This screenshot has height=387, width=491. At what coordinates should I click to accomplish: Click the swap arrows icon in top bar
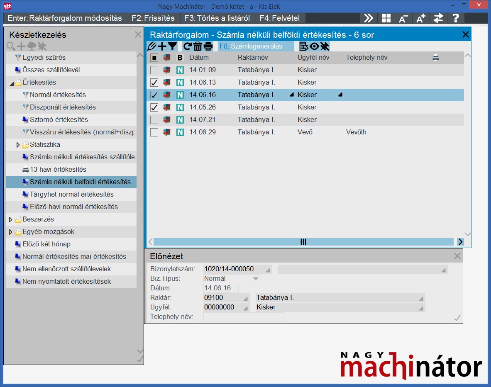coord(438,18)
